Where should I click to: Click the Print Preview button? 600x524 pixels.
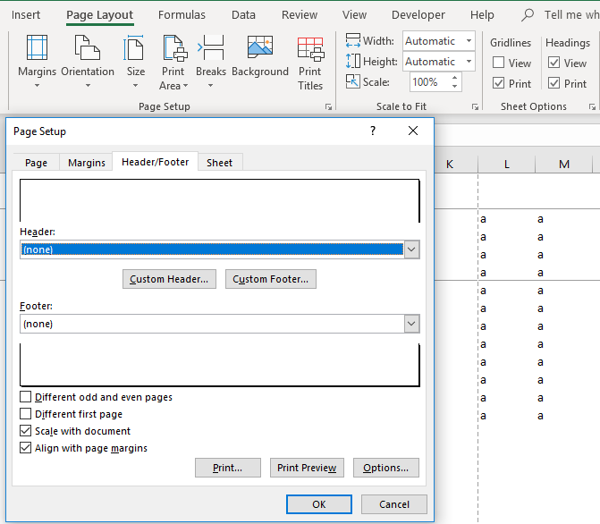tap(307, 468)
